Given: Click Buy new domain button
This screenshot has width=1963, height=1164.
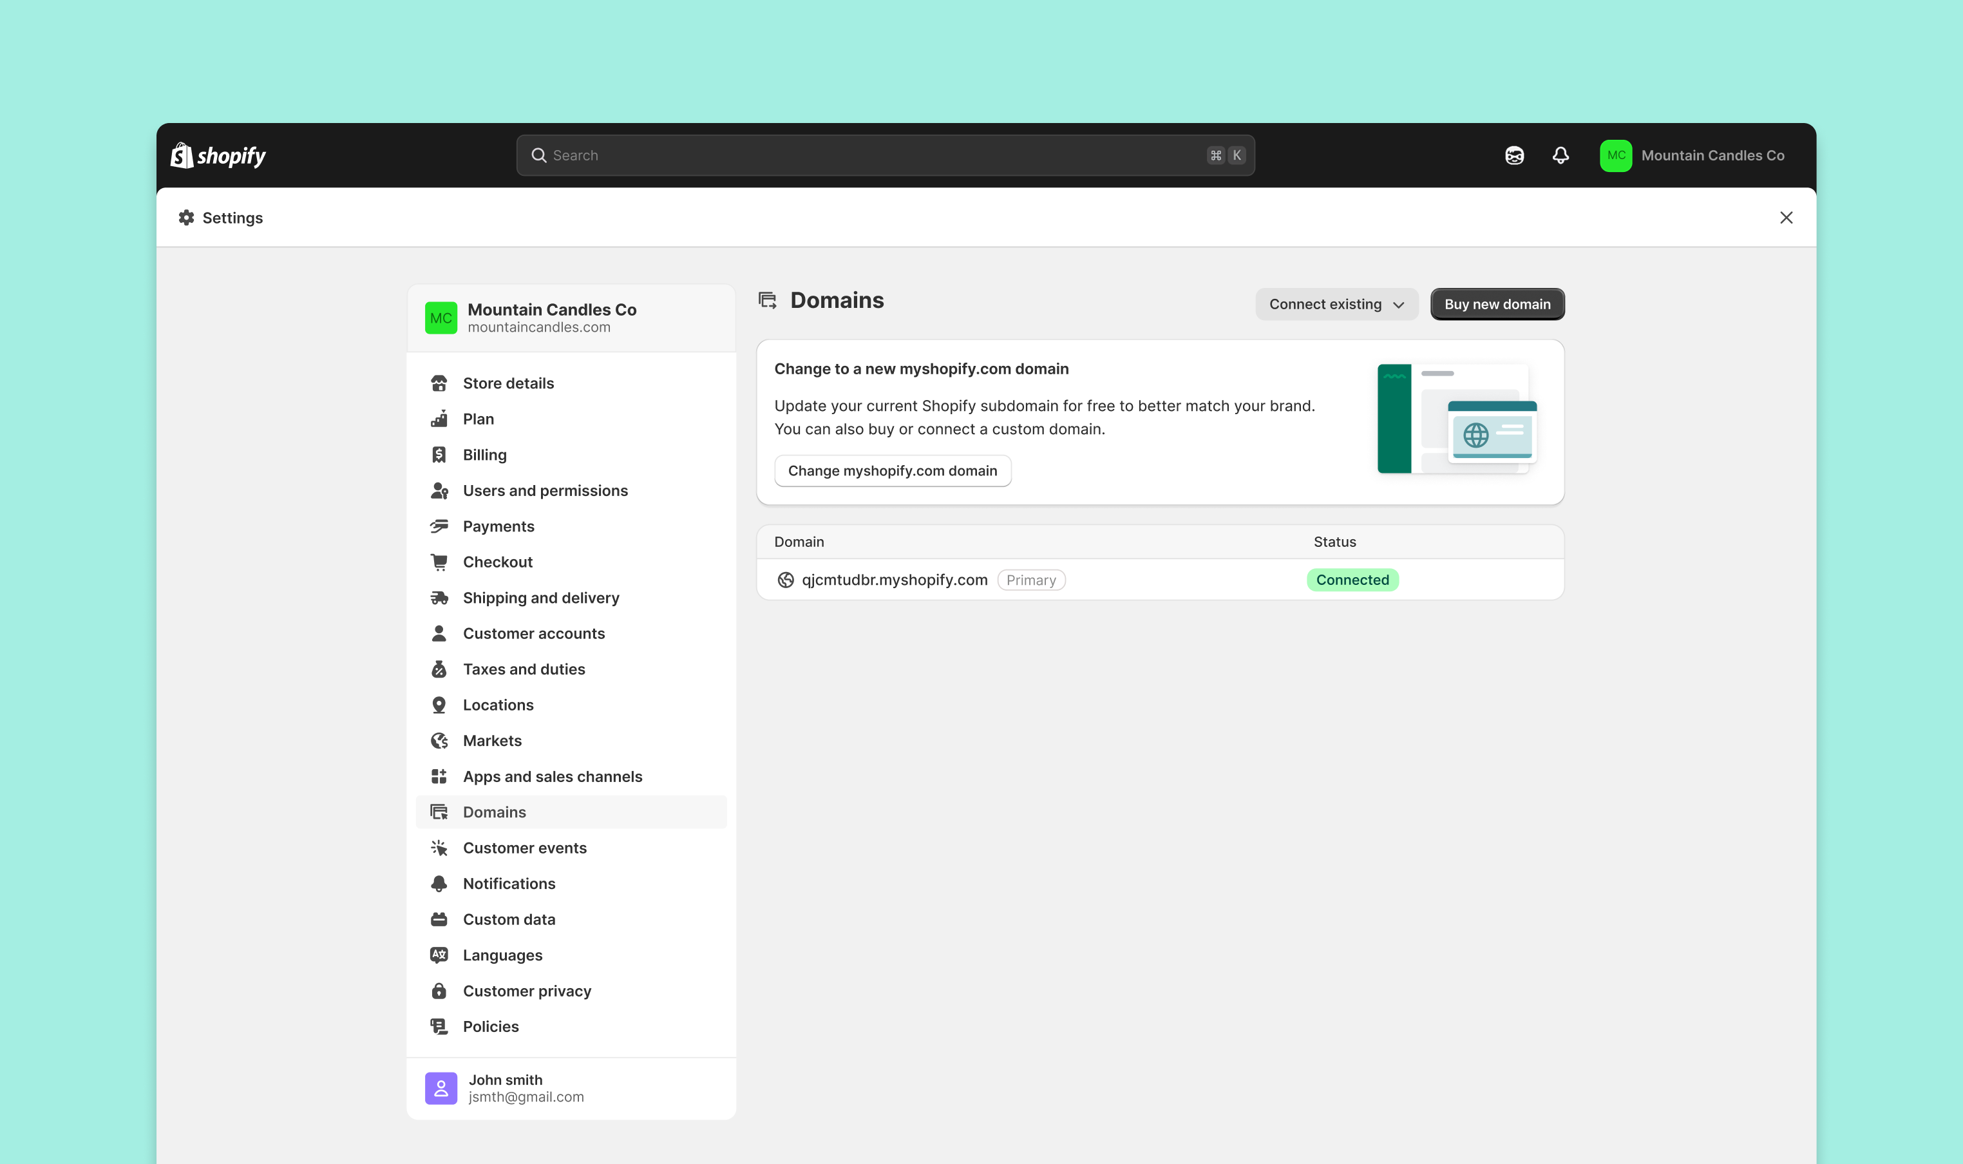Looking at the screenshot, I should [x=1497, y=304].
